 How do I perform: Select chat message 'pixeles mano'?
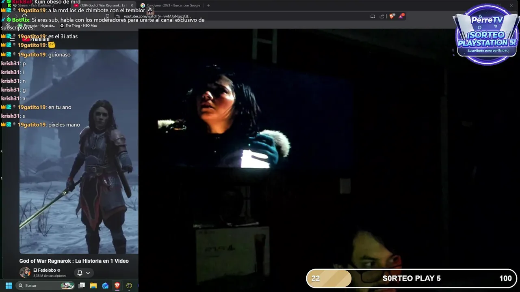pyautogui.click(x=64, y=125)
